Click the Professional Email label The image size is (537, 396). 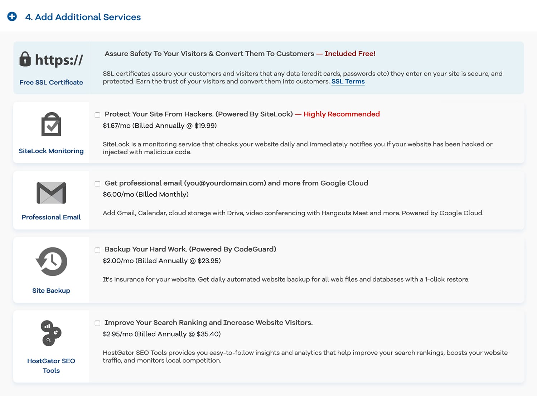point(51,217)
